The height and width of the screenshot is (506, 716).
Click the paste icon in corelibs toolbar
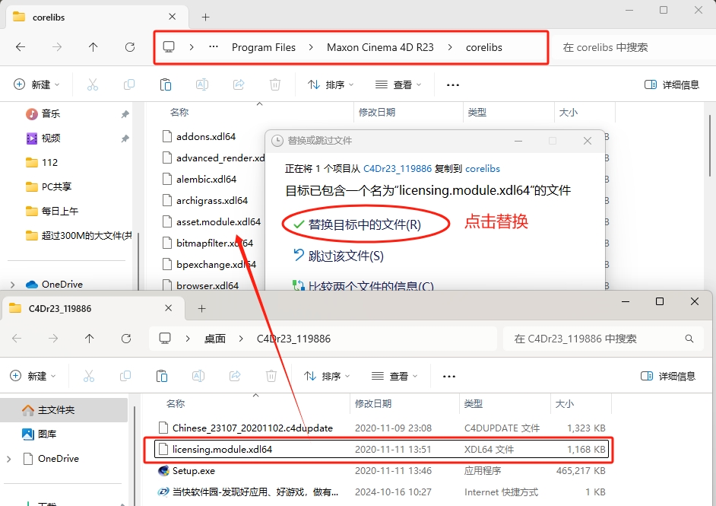[x=165, y=84]
